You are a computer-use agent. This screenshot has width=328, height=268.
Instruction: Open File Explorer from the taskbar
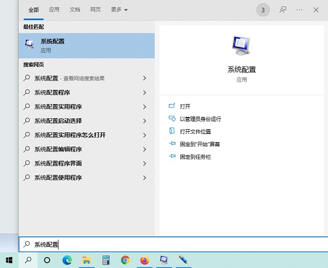click(x=86, y=260)
